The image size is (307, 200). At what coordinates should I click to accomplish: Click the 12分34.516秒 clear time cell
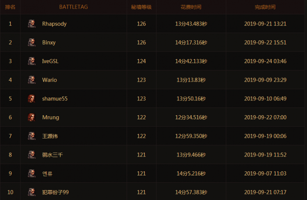[191, 117]
